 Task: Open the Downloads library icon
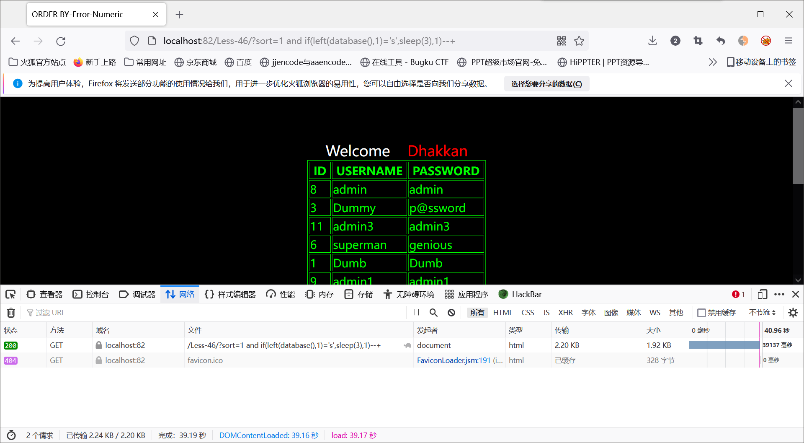pos(652,41)
